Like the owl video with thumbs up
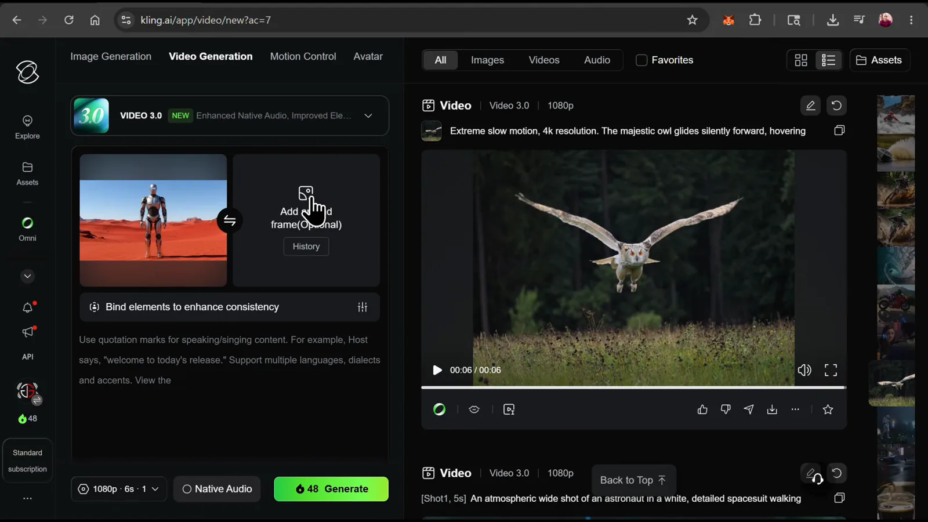928x522 pixels. 702,409
